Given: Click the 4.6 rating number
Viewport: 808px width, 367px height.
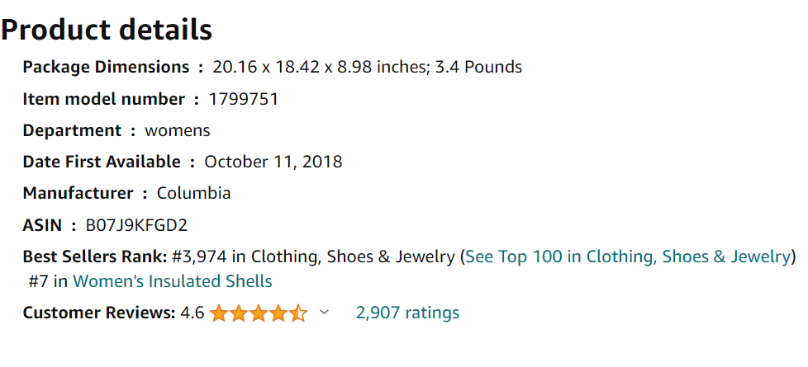Looking at the screenshot, I should (x=192, y=313).
